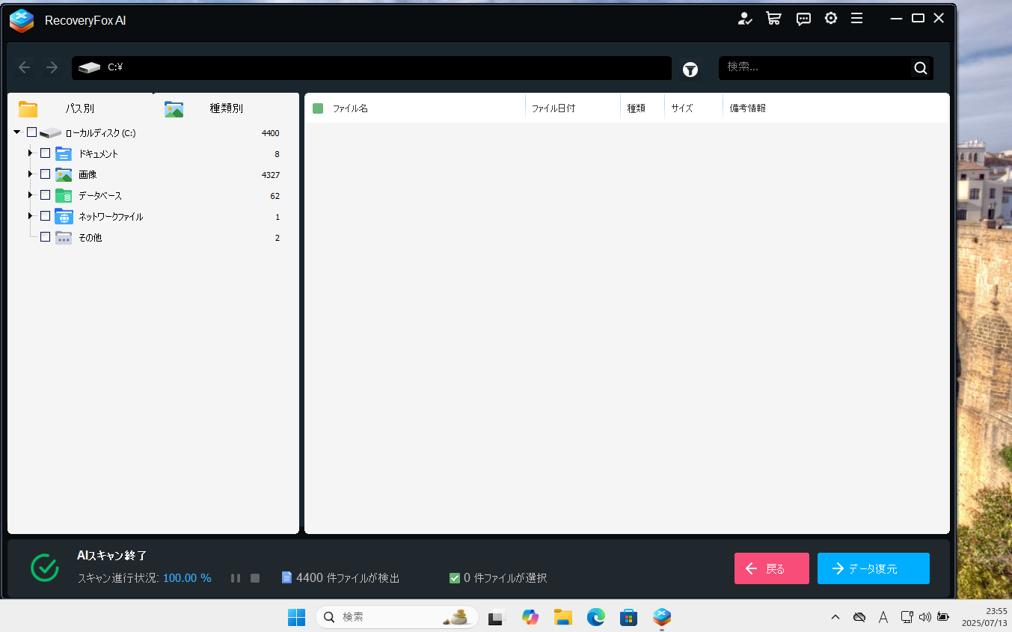Image resolution: width=1012 pixels, height=632 pixels.
Task: Click the データベース folder icon
Action: (64, 195)
